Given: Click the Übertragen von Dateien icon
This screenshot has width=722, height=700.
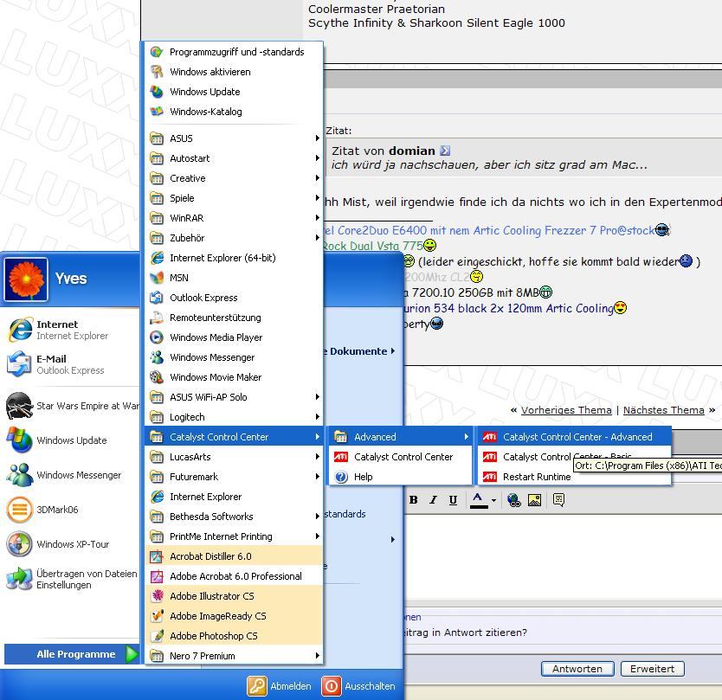Looking at the screenshot, I should [19, 579].
